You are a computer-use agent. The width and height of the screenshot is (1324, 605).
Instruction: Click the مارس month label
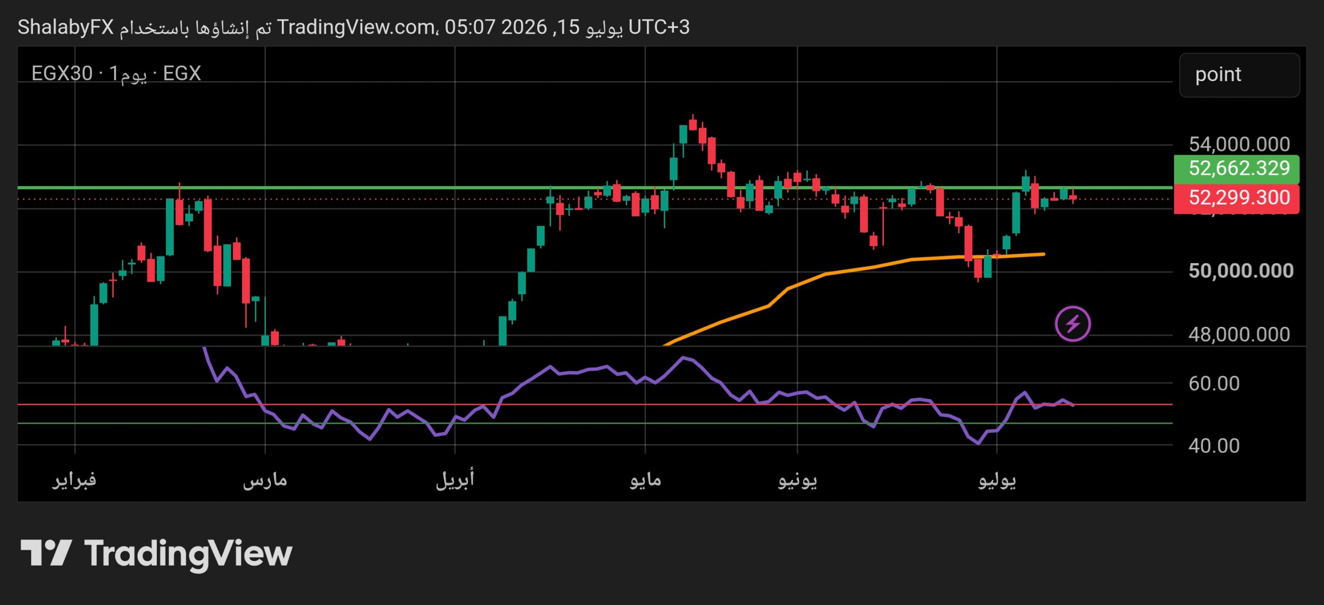265,480
